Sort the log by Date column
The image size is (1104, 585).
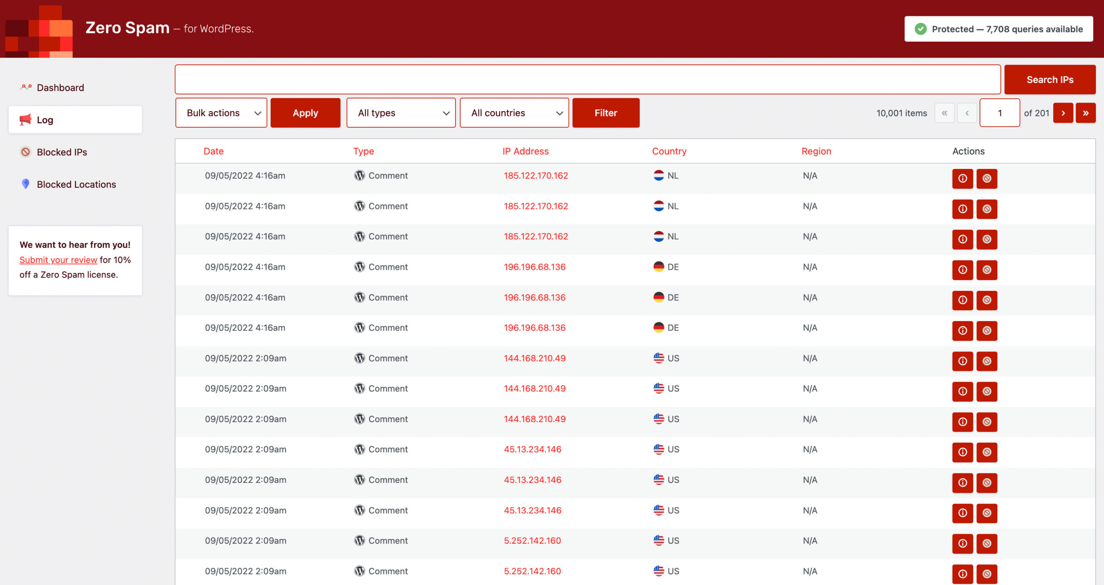[213, 151]
